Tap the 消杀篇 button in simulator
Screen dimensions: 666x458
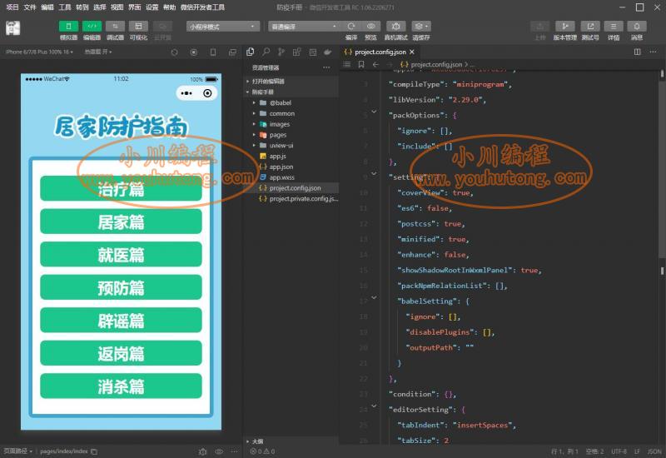(121, 386)
